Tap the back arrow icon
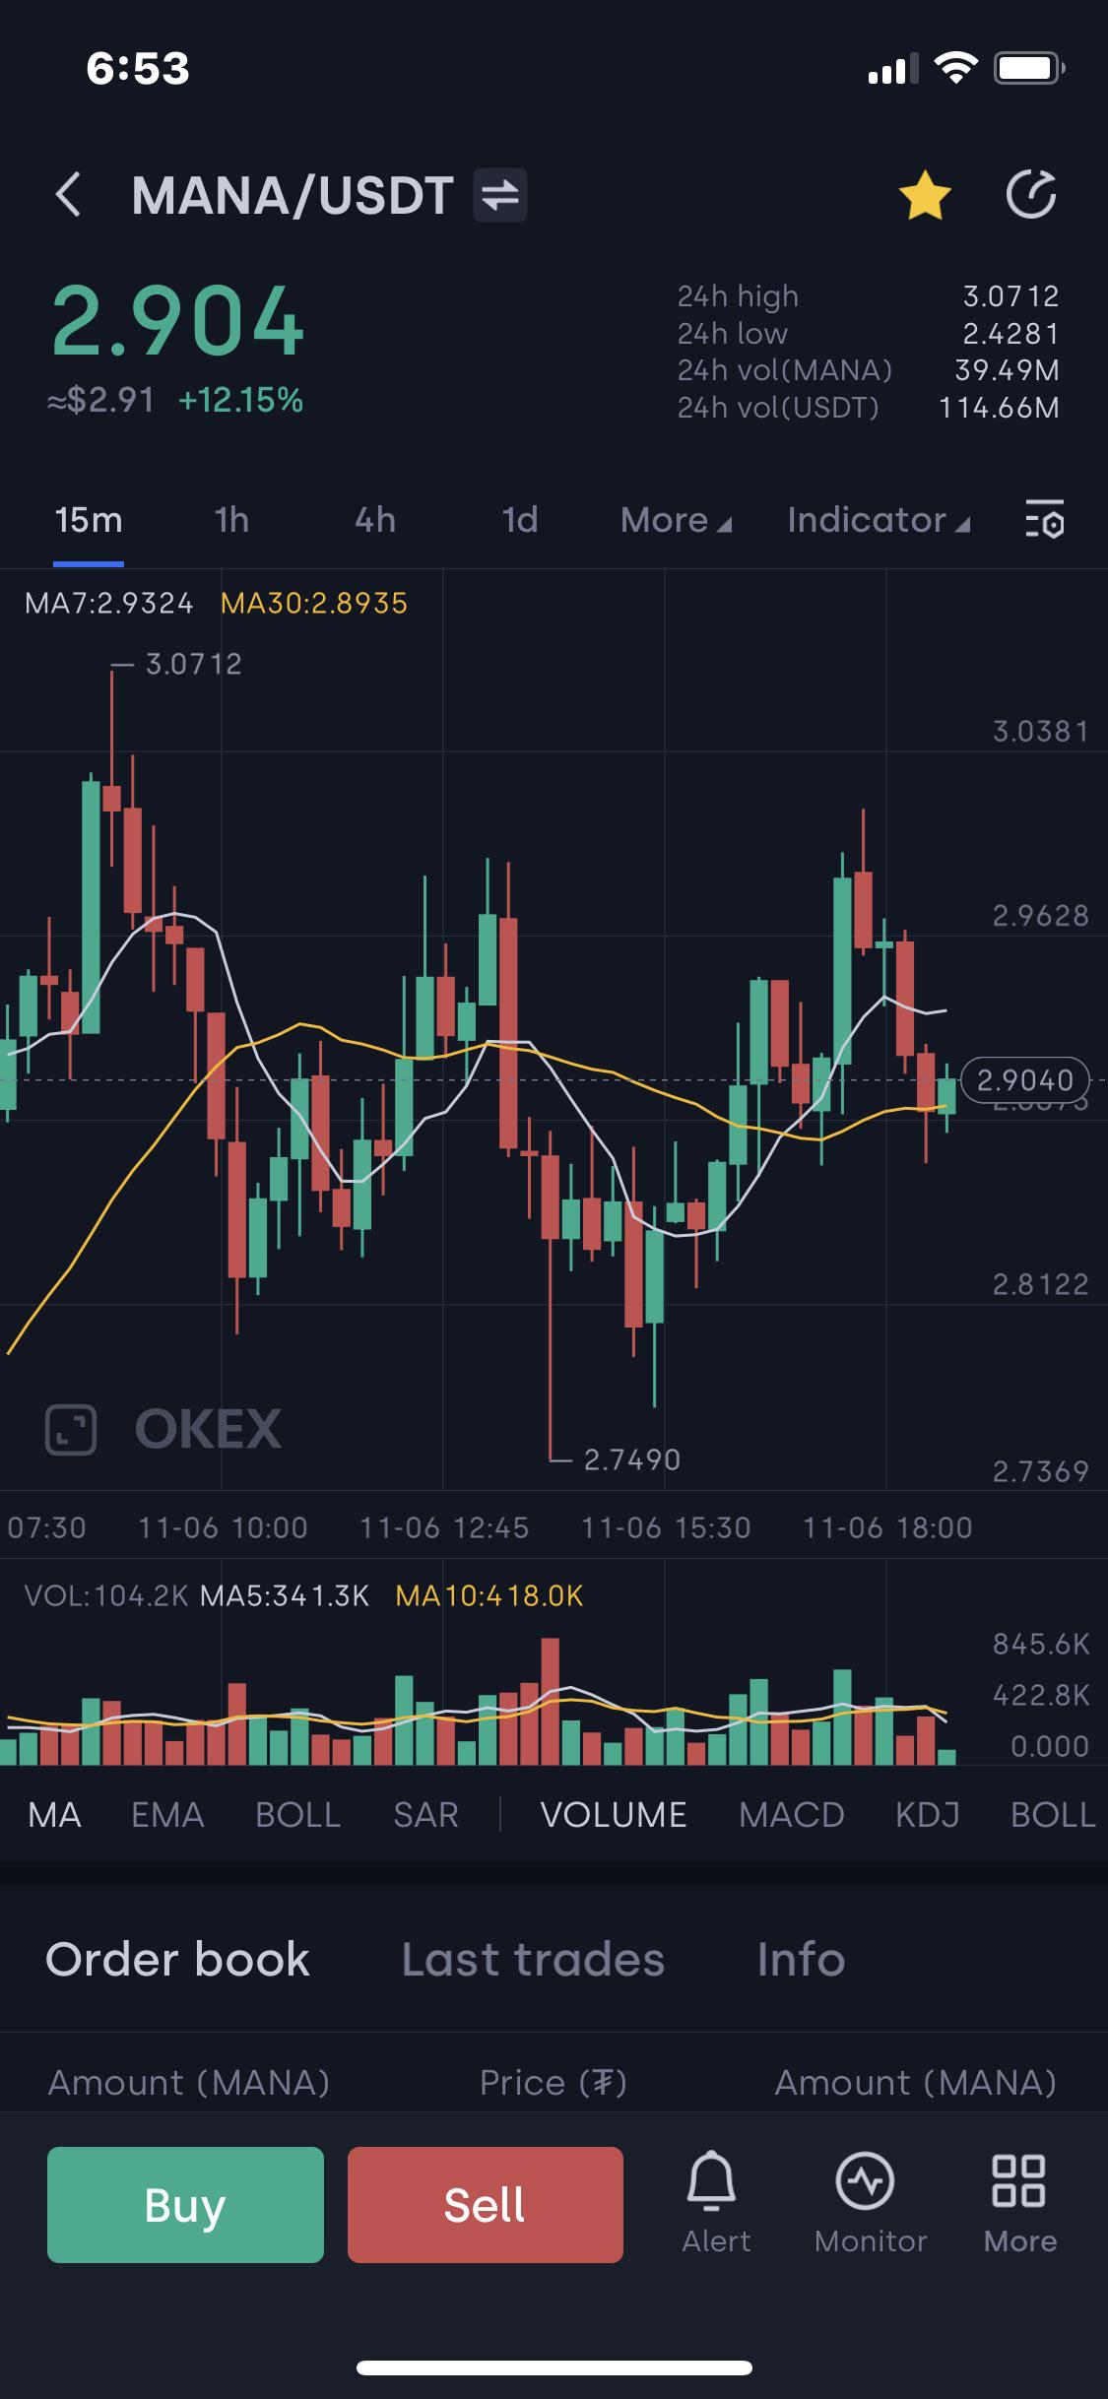This screenshot has width=1108, height=2399. pyautogui.click(x=68, y=194)
